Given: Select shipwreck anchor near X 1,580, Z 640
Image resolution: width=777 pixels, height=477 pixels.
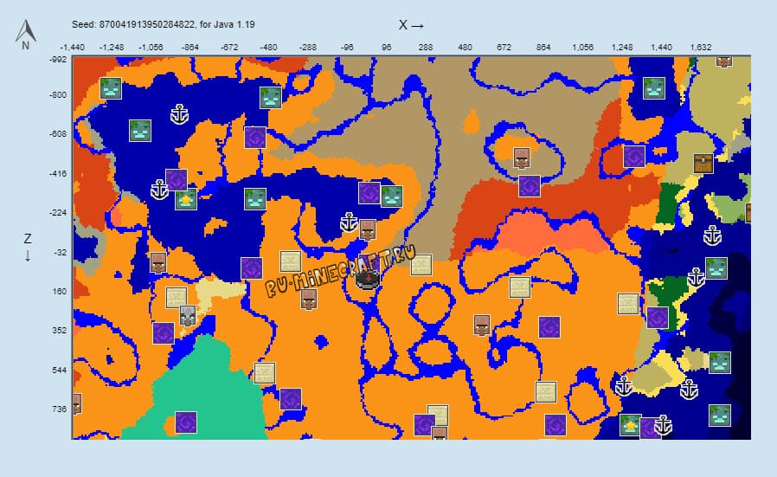Looking at the screenshot, I should 689,390.
